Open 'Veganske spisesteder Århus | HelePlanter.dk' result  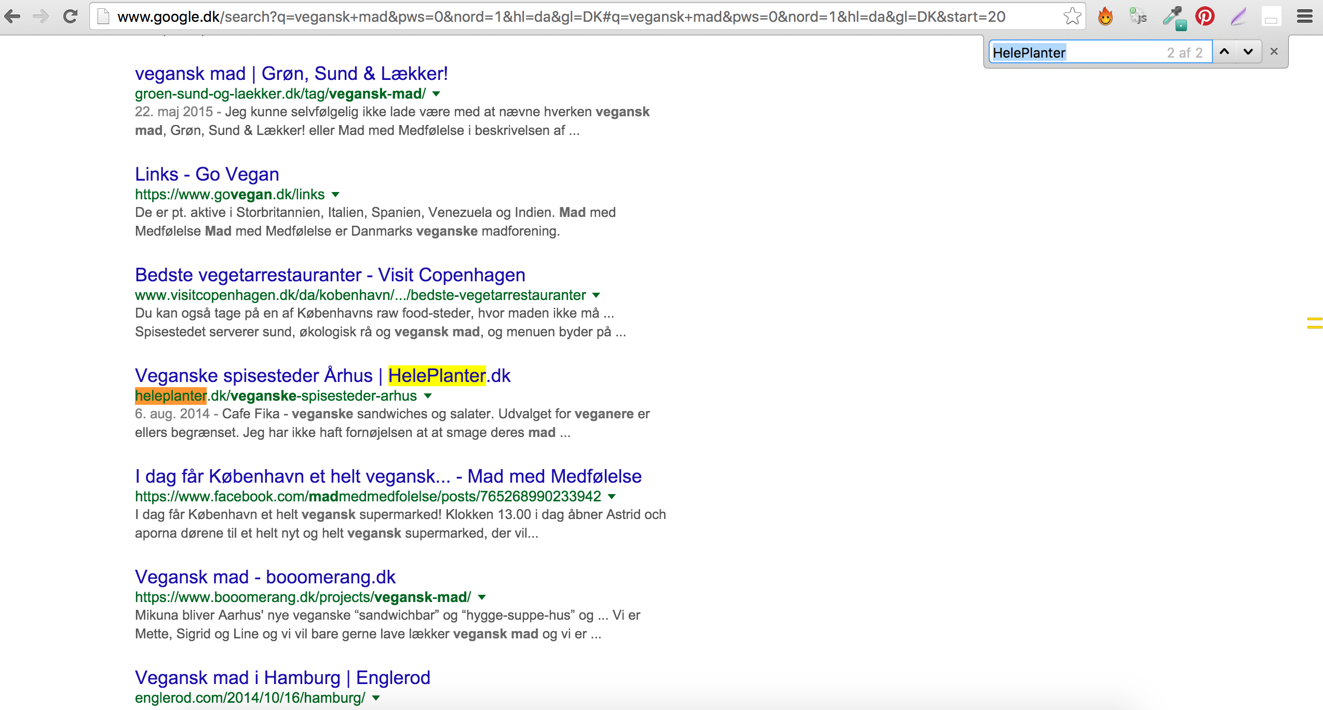(x=323, y=376)
